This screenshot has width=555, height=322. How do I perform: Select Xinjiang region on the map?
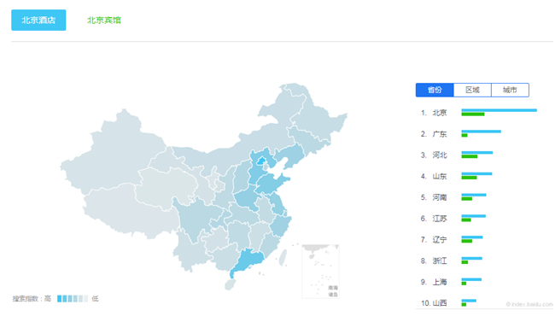115,152
